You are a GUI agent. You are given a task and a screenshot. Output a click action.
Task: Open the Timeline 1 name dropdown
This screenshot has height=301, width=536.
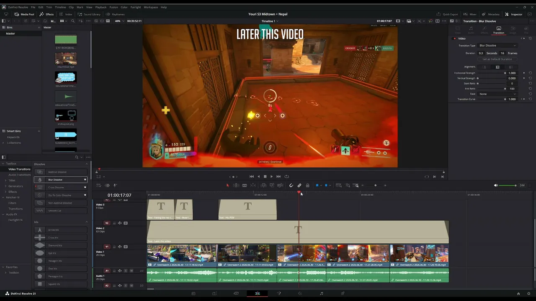pos(270,21)
